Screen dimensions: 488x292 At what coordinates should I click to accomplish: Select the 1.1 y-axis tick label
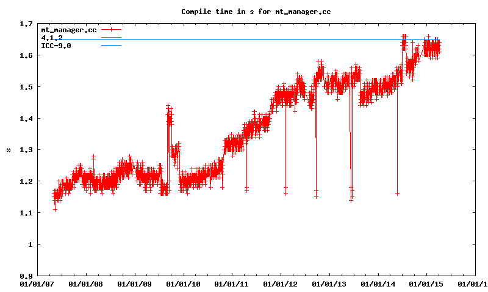pos(26,213)
